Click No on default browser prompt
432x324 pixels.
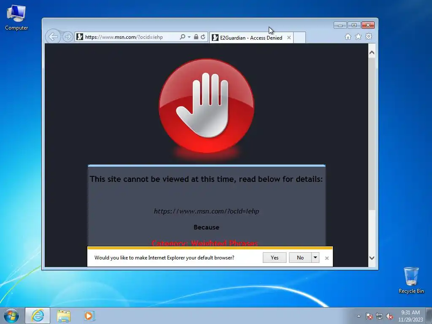point(300,258)
